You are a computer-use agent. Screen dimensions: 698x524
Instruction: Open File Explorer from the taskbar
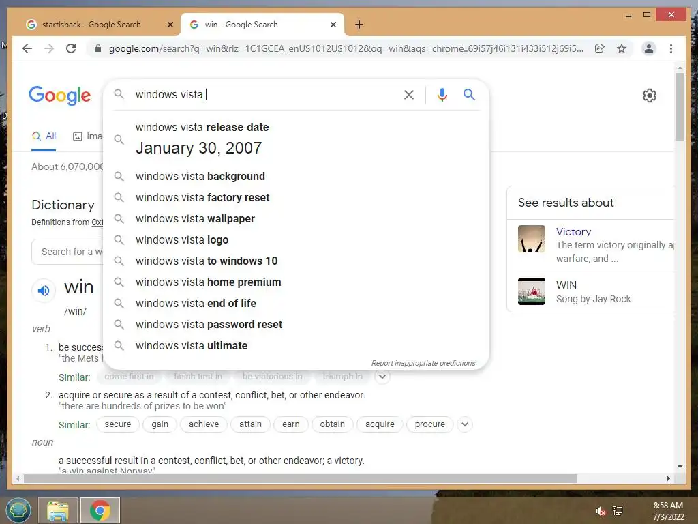58,510
